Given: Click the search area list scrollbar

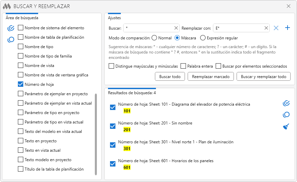Looking at the screenshot, I should pos(96,135).
